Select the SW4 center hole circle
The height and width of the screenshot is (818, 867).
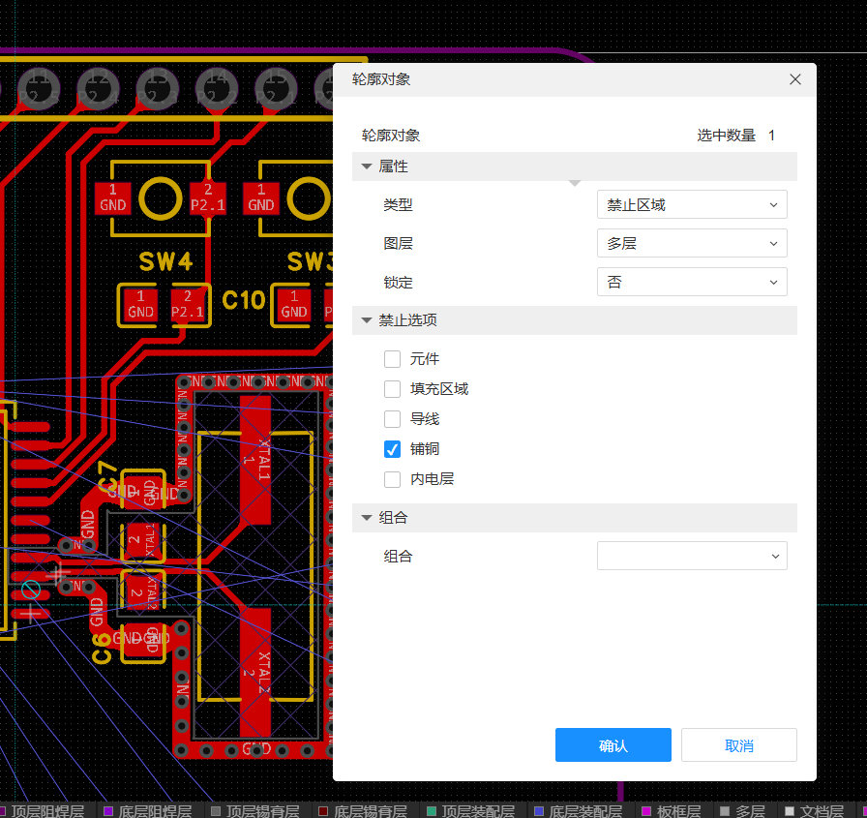pos(161,198)
